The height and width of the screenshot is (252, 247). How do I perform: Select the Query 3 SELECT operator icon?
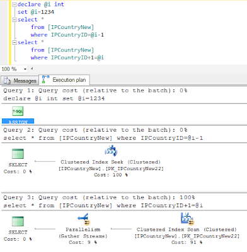click(18, 221)
